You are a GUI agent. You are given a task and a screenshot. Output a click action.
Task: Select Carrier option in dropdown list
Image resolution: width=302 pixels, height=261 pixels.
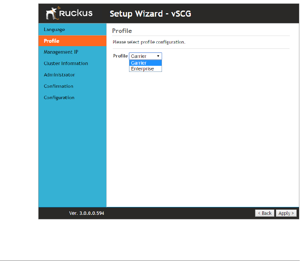tap(145, 63)
